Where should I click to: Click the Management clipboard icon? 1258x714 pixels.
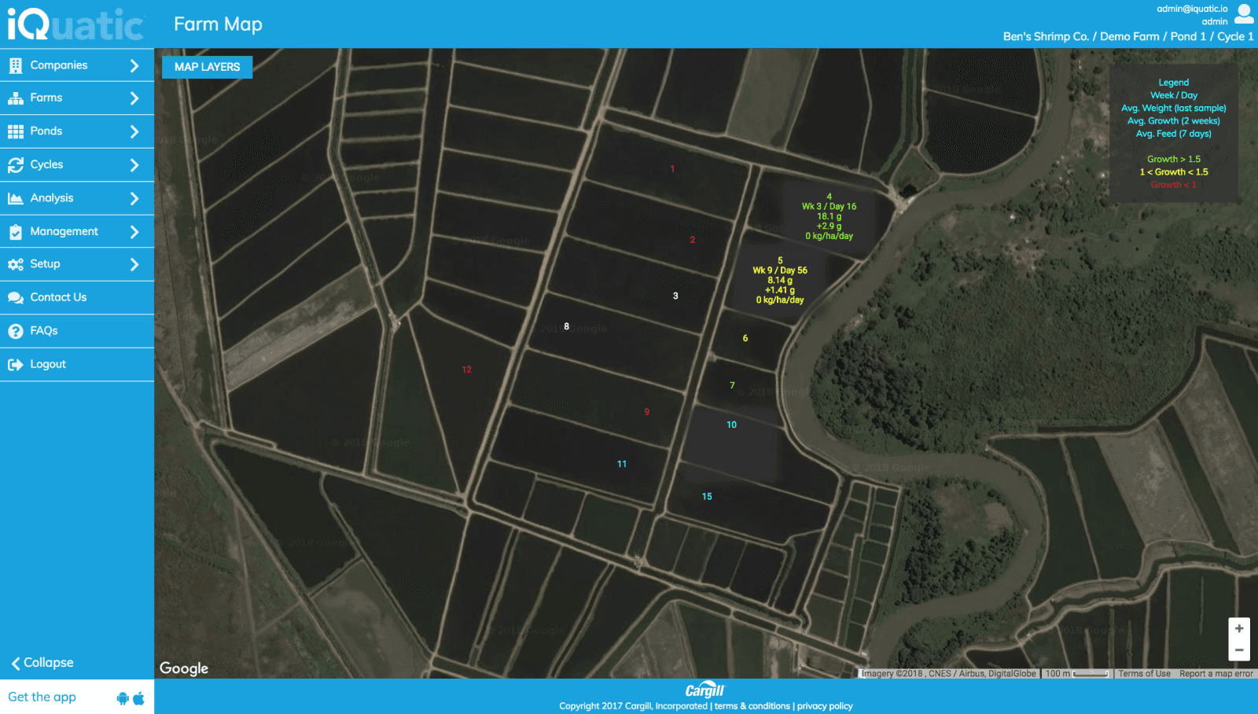pos(16,232)
